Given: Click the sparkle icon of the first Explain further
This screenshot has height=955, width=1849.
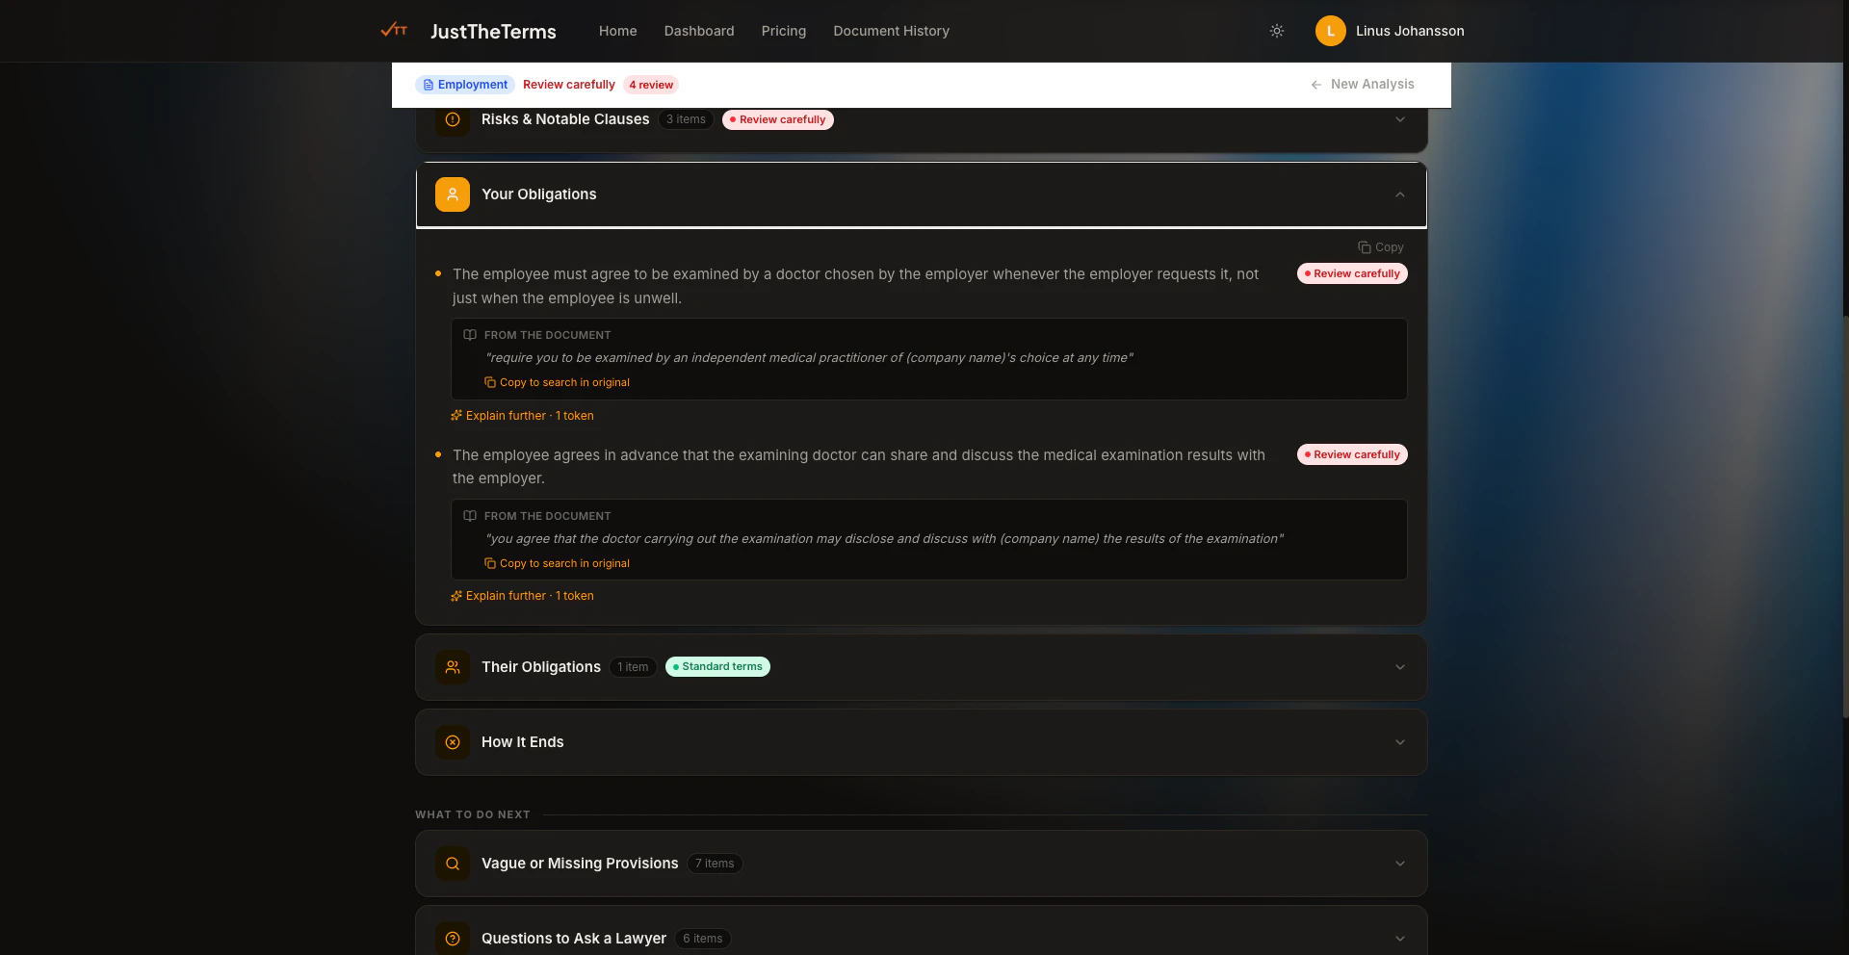Looking at the screenshot, I should [x=456, y=416].
